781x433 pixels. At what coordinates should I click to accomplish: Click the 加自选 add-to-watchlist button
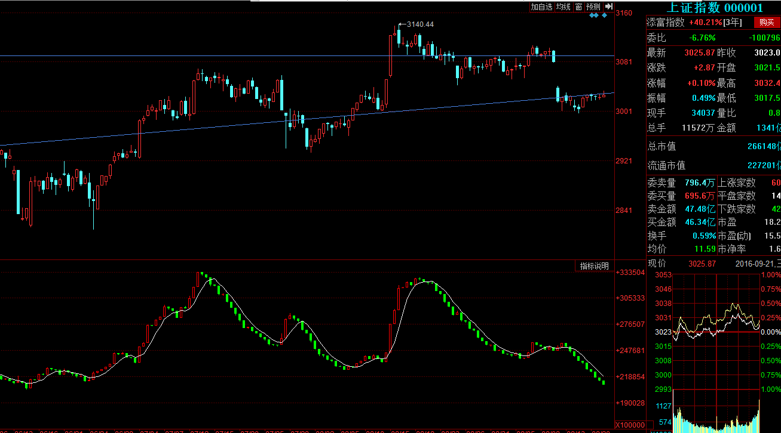[x=542, y=7]
